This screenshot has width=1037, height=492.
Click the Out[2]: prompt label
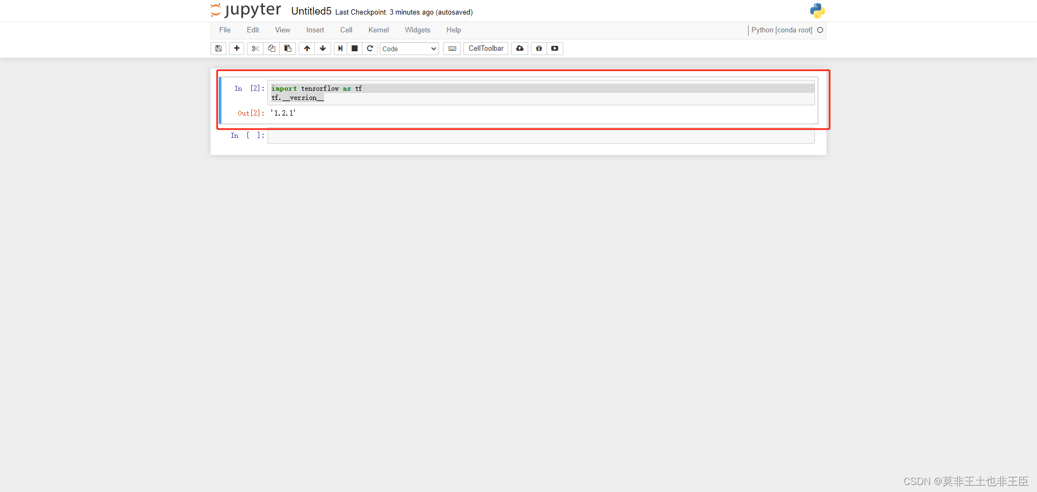[251, 113]
